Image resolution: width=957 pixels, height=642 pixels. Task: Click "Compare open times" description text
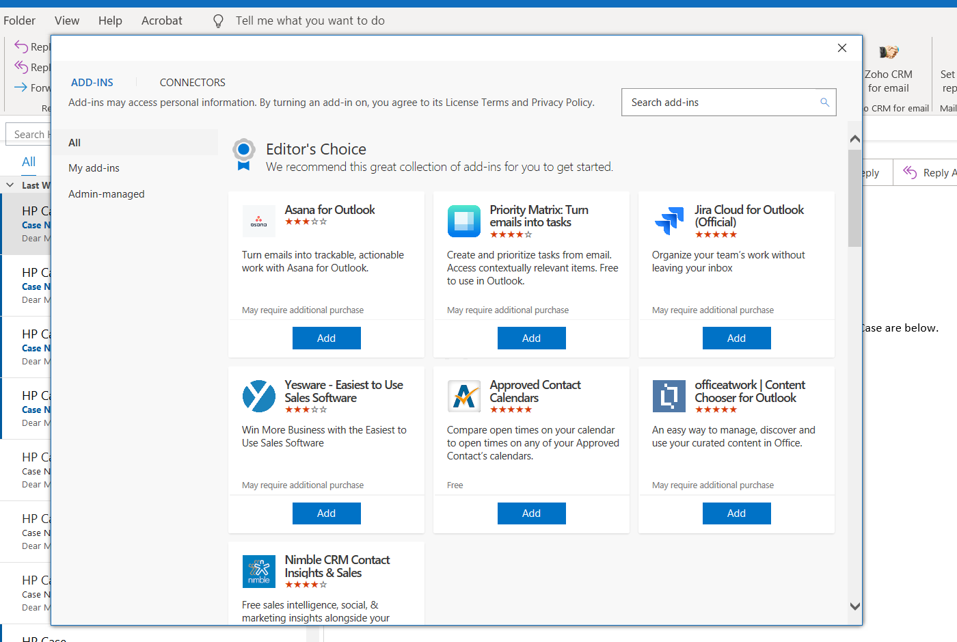click(533, 443)
